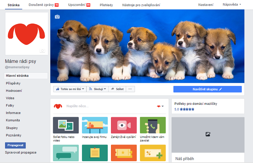Click the 'Navštívit skupinu' button

click(207, 89)
